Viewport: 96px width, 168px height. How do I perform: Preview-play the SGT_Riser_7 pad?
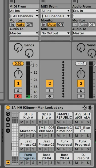coord(82,135)
